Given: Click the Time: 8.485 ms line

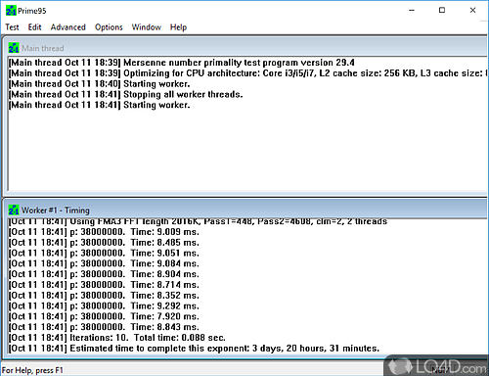Looking at the screenshot, I should (x=104, y=243).
